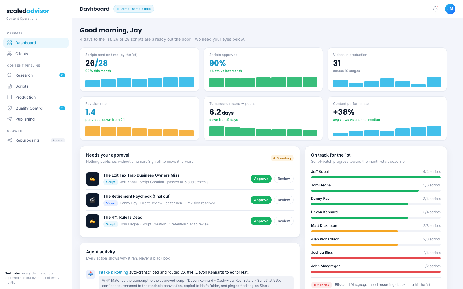
Task: Follow the Intake & Routing link
Action: point(113,272)
